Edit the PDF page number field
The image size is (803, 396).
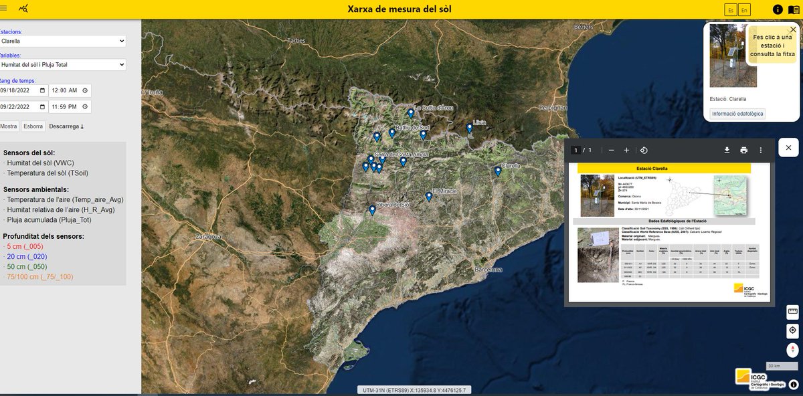pyautogui.click(x=576, y=150)
